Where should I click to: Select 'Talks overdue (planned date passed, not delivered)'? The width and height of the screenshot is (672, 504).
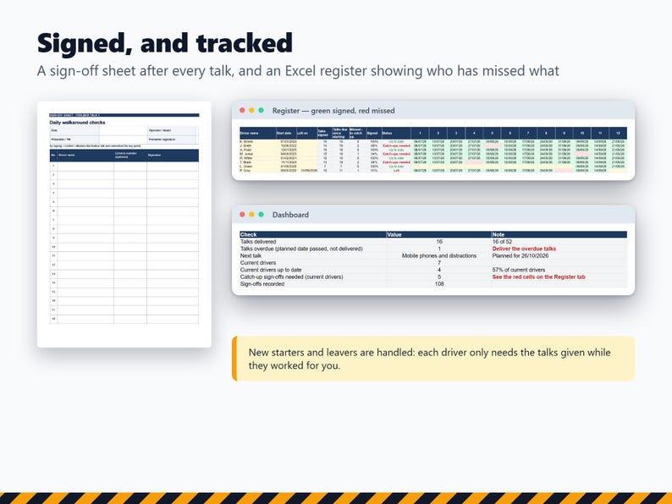[x=301, y=249]
